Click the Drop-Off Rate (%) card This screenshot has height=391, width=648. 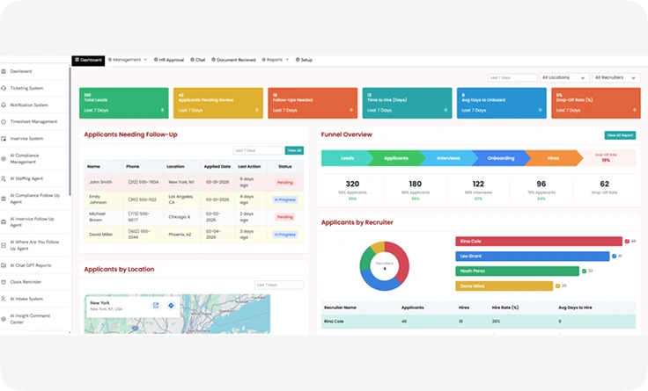(596, 103)
